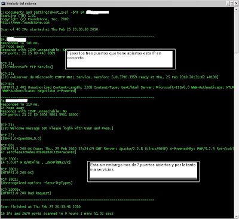Click the scrollbar up arrow
This screenshot has height=219, width=239.
click(237, 9)
